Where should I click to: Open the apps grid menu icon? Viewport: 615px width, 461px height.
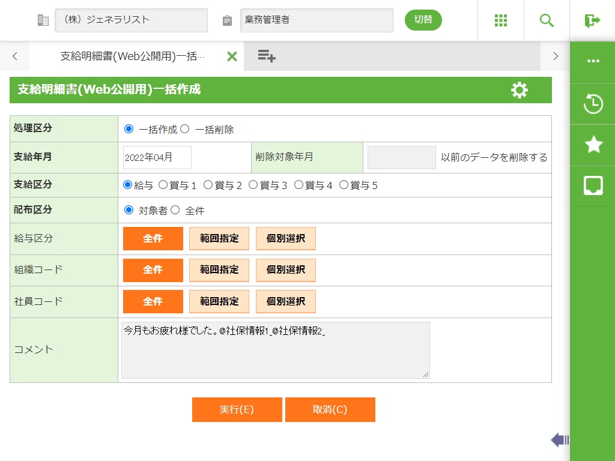click(501, 20)
